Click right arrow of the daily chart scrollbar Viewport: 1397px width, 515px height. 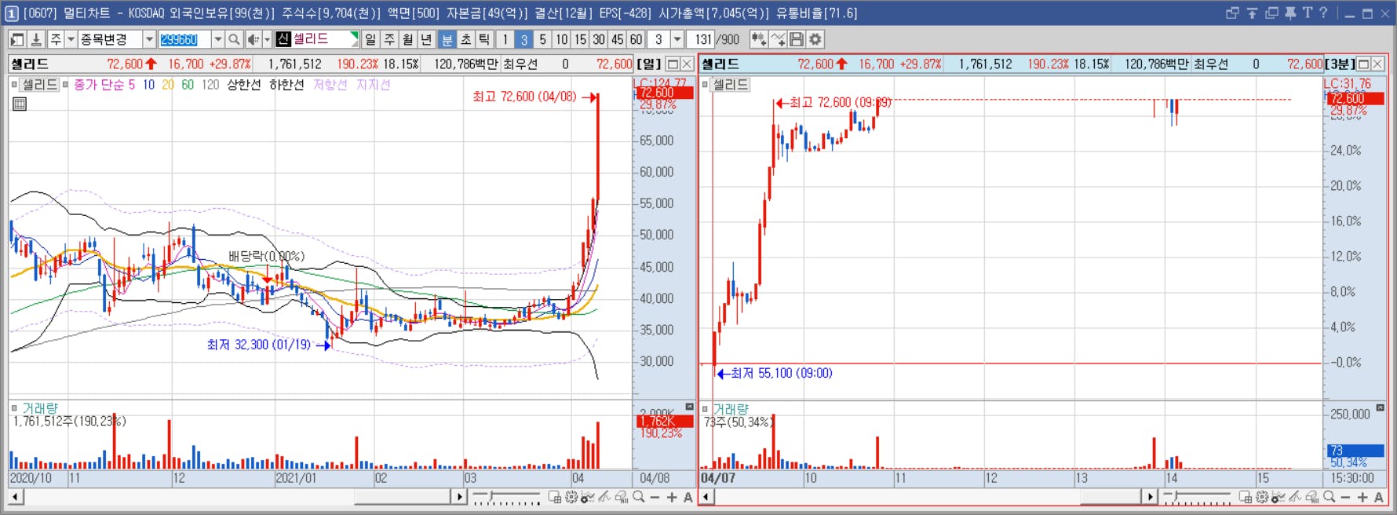(x=459, y=497)
